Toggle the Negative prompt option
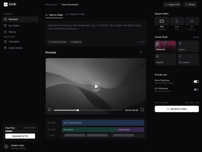This screenshot has height=152, width=202. pyautogui.click(x=76, y=42)
